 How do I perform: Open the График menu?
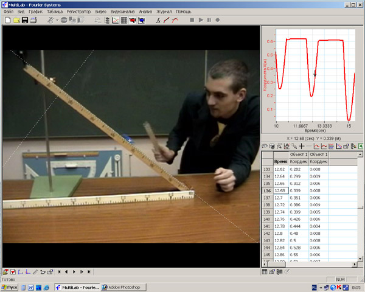[x=36, y=12]
